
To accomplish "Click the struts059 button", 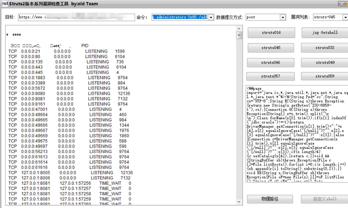I will click(325, 76).
